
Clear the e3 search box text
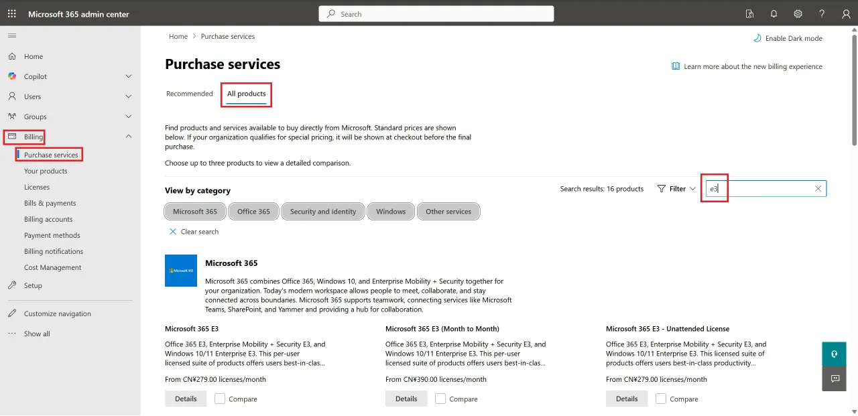(x=818, y=189)
